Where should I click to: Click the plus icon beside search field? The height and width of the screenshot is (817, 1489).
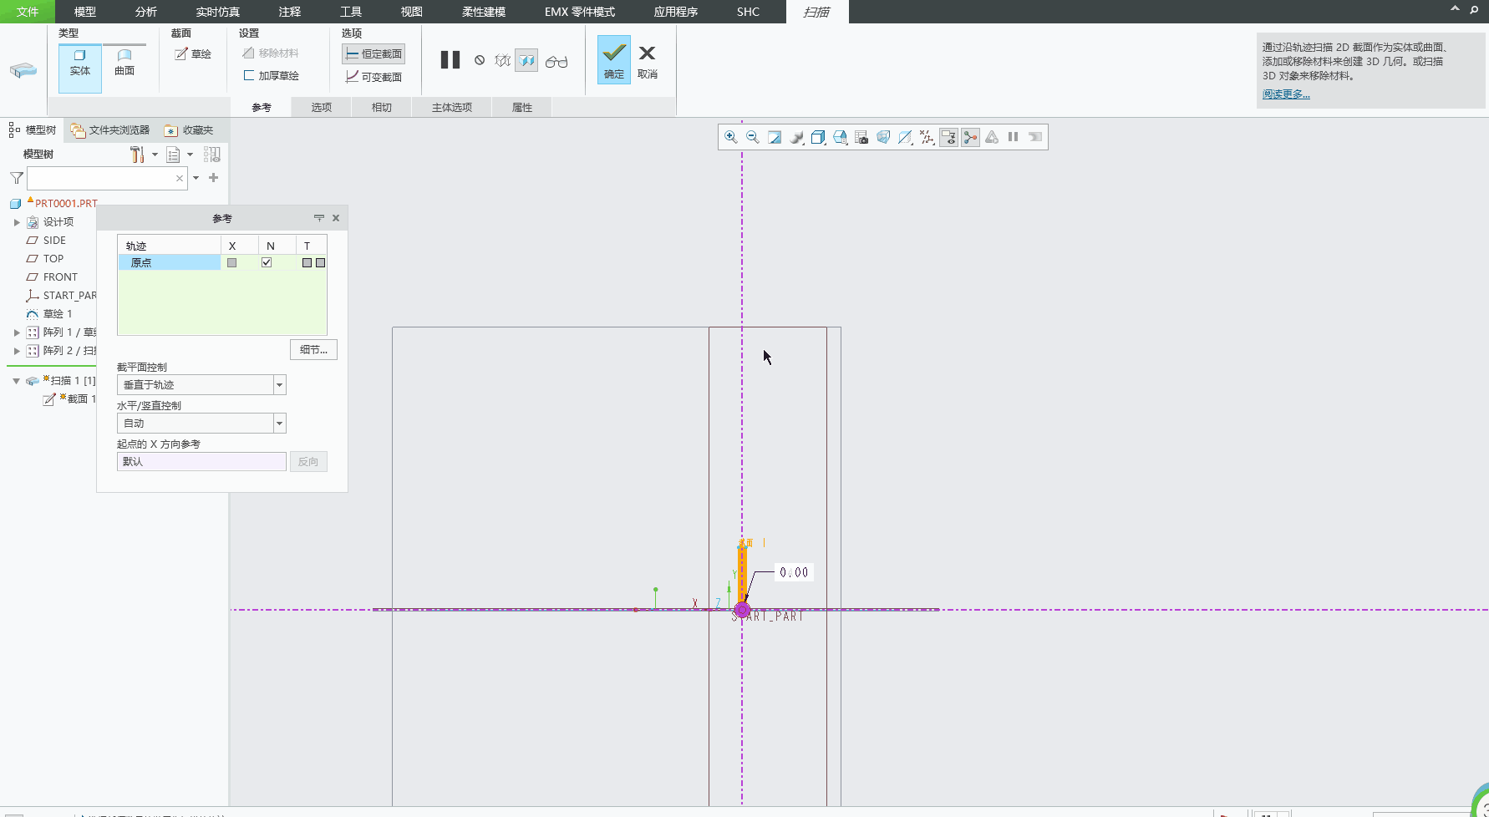(214, 178)
